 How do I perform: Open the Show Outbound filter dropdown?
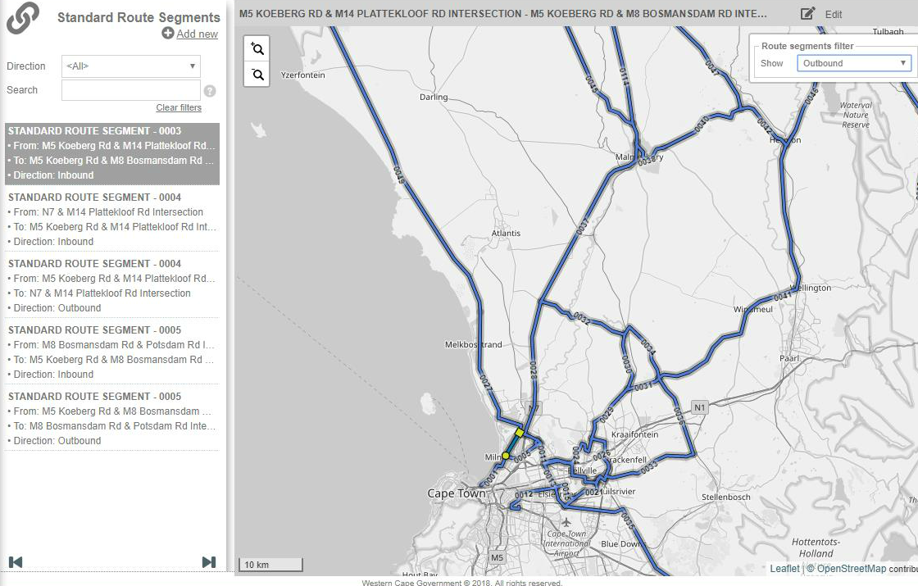tap(854, 63)
